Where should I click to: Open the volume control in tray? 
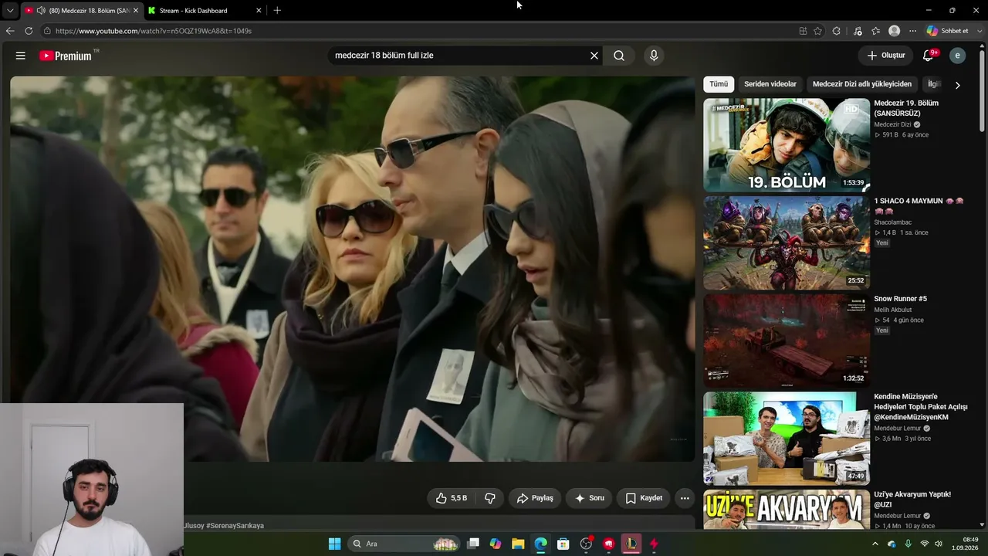coord(939,544)
